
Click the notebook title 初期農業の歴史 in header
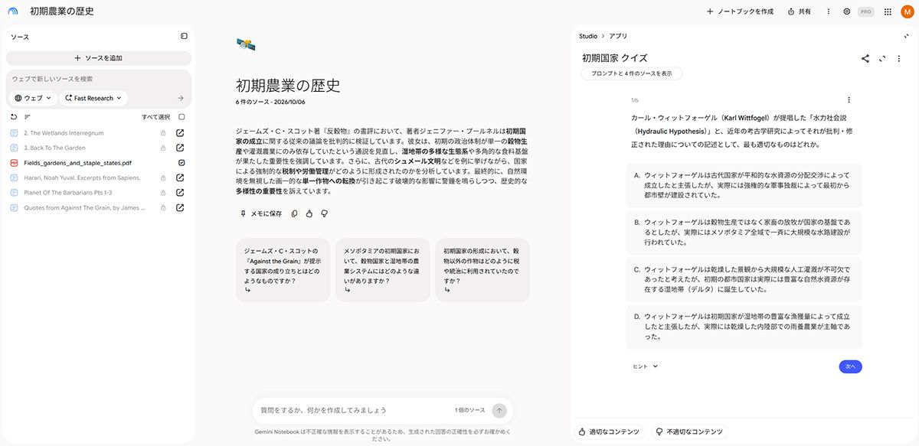click(63, 11)
